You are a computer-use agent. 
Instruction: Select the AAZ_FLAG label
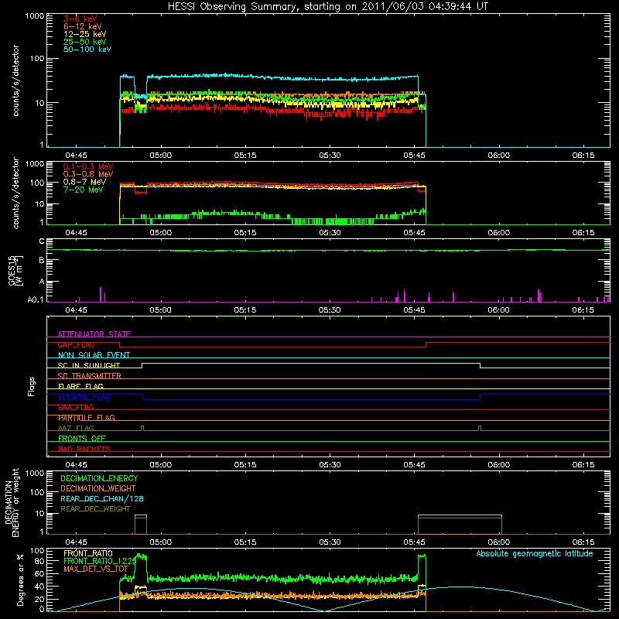pos(76,428)
